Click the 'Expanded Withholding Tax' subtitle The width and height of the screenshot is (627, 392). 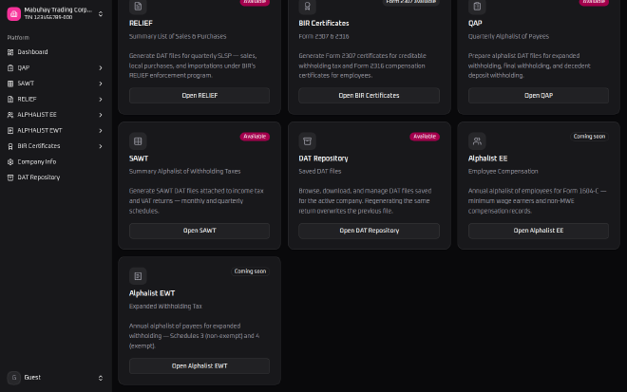tap(165, 307)
